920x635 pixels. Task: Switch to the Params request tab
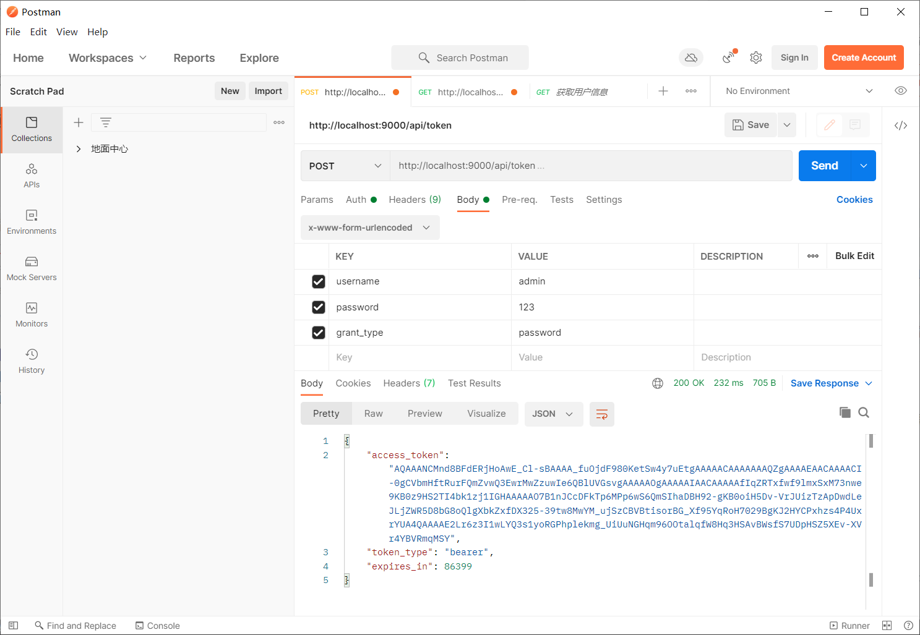click(317, 200)
